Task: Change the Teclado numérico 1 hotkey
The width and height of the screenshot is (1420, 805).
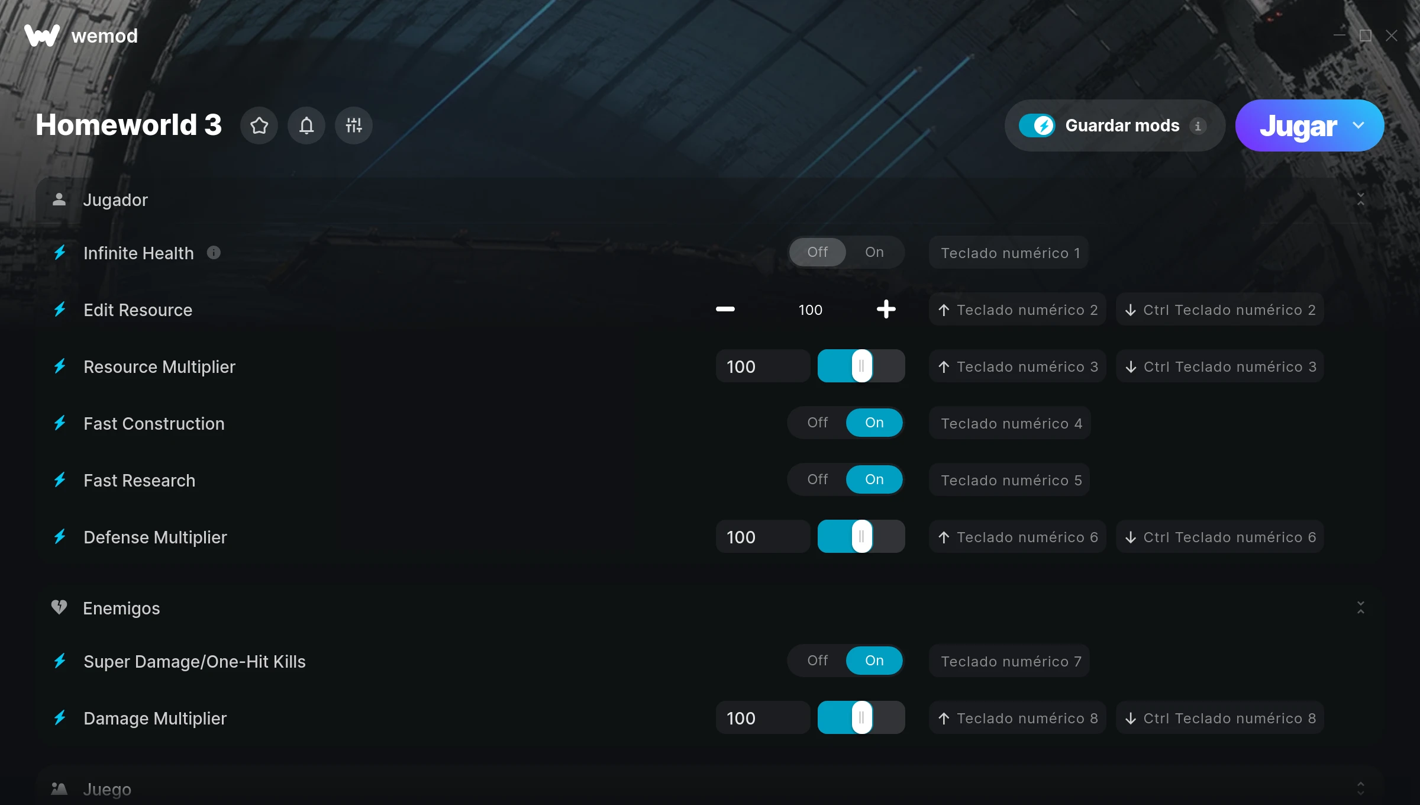Action: click(1009, 253)
